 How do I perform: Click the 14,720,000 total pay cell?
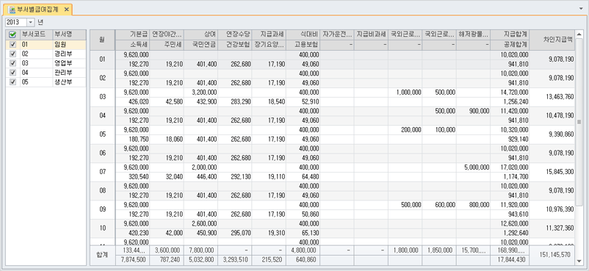pyautogui.click(x=510, y=93)
